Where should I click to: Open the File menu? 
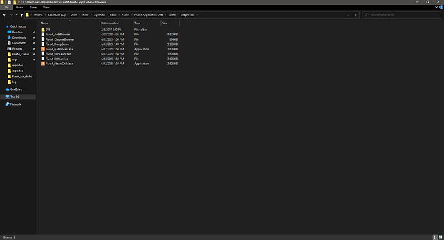pyautogui.click(x=6, y=7)
